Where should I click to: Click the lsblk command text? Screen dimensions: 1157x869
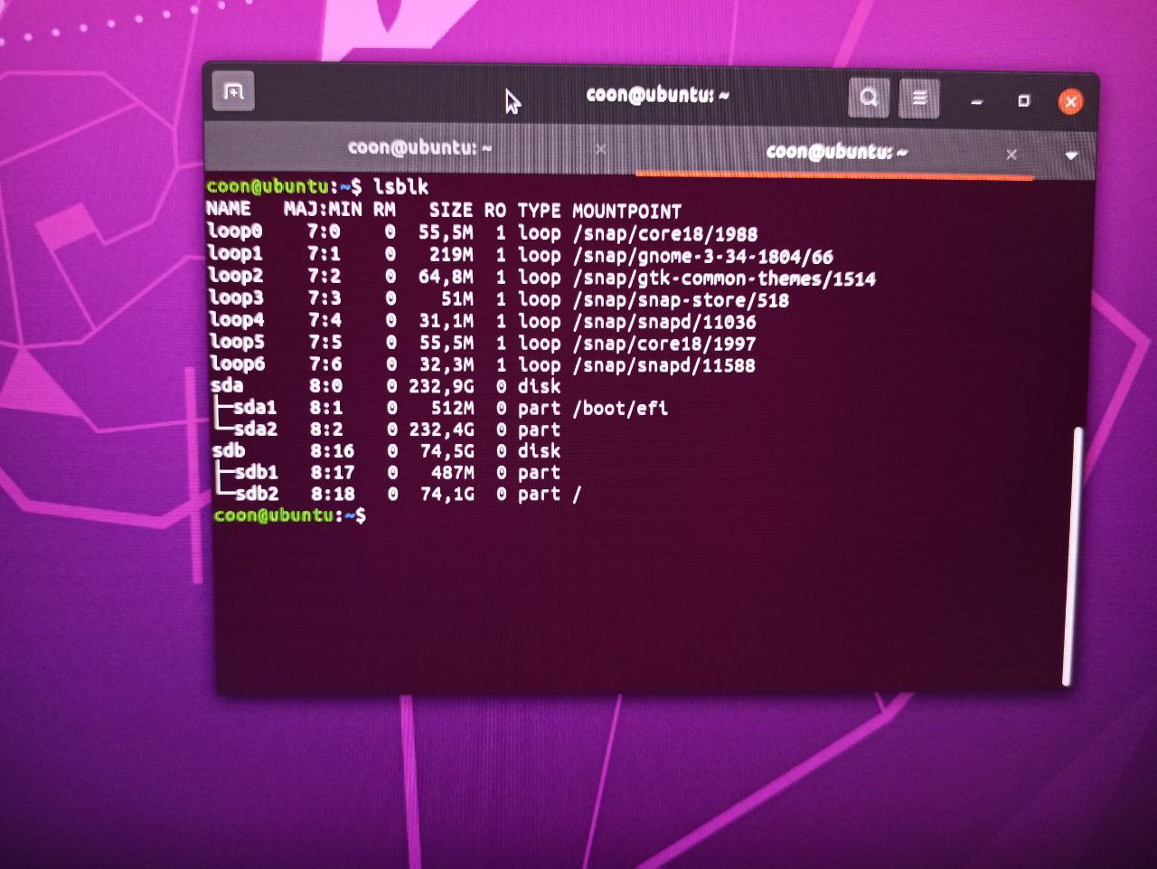coord(401,187)
